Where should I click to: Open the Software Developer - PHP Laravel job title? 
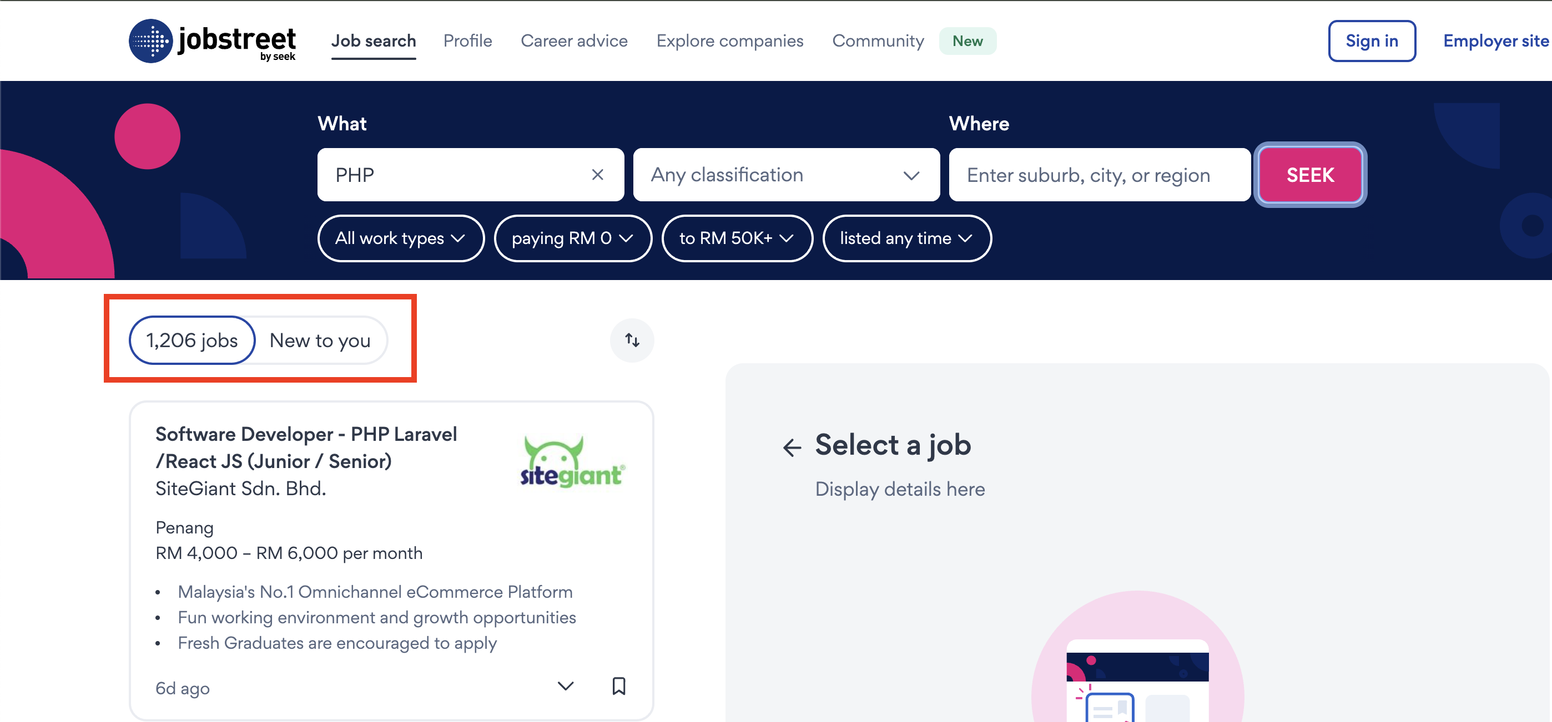306,447
